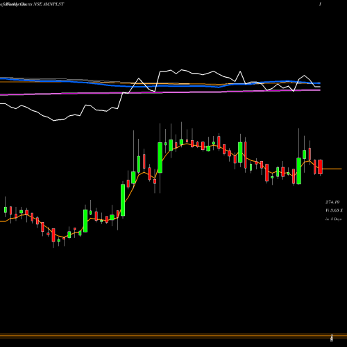Click the 'in 5 Days' label
The width and height of the screenshot is (347, 347).
point(333,219)
